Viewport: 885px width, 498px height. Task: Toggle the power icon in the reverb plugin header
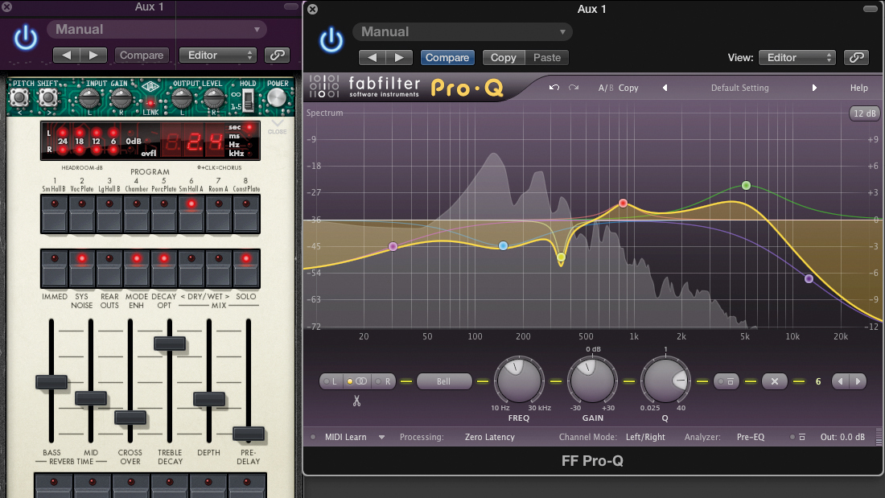click(26, 38)
